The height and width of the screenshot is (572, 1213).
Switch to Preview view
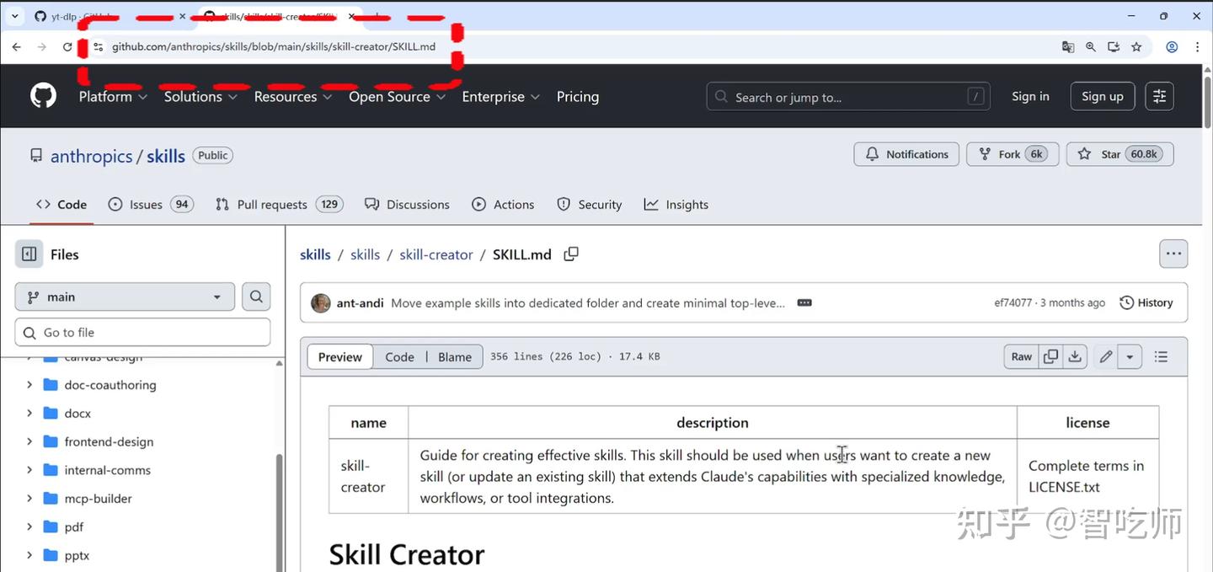[x=340, y=357]
